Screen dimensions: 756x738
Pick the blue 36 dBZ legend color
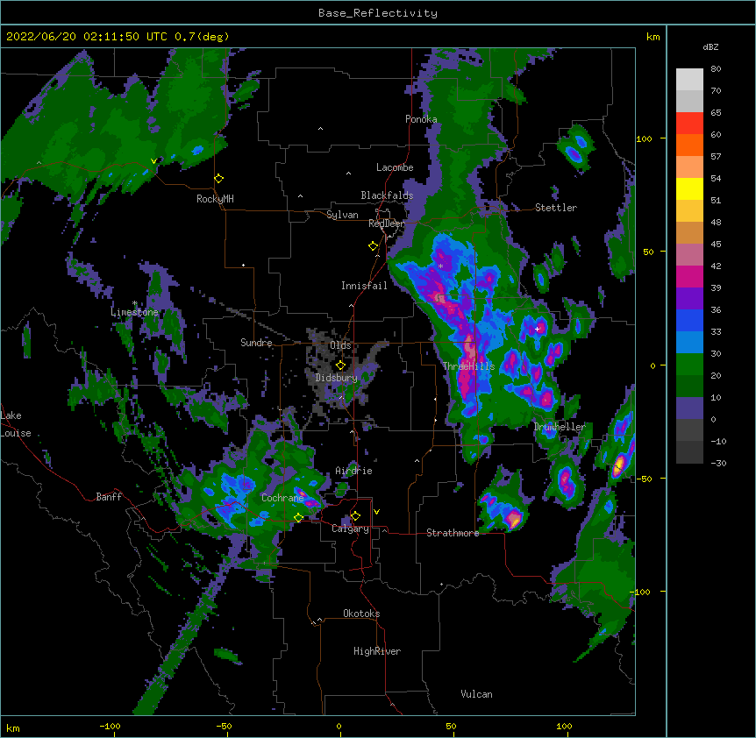point(689,320)
